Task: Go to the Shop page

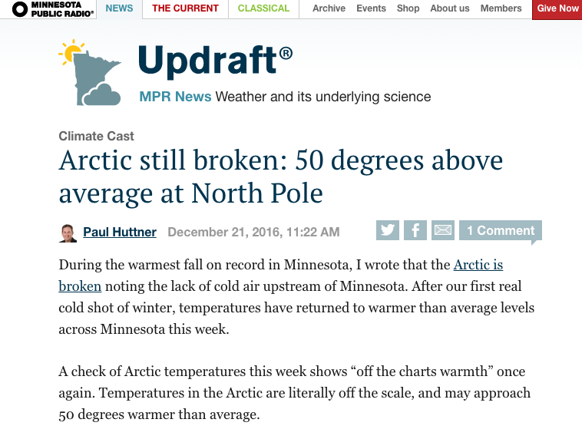Action: click(x=408, y=8)
